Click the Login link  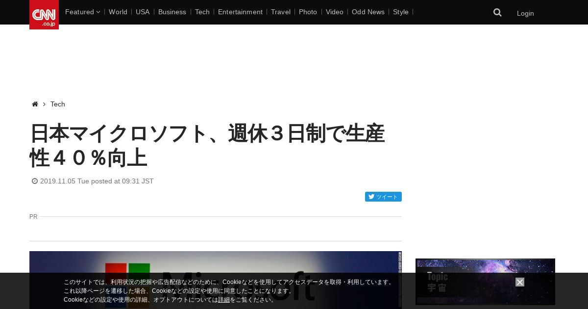(525, 13)
